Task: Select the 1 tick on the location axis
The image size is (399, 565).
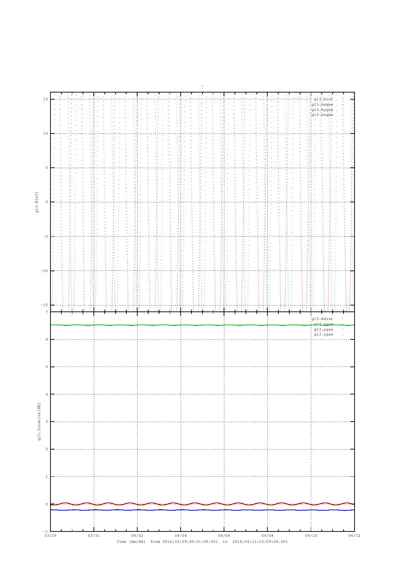Action: (47, 477)
